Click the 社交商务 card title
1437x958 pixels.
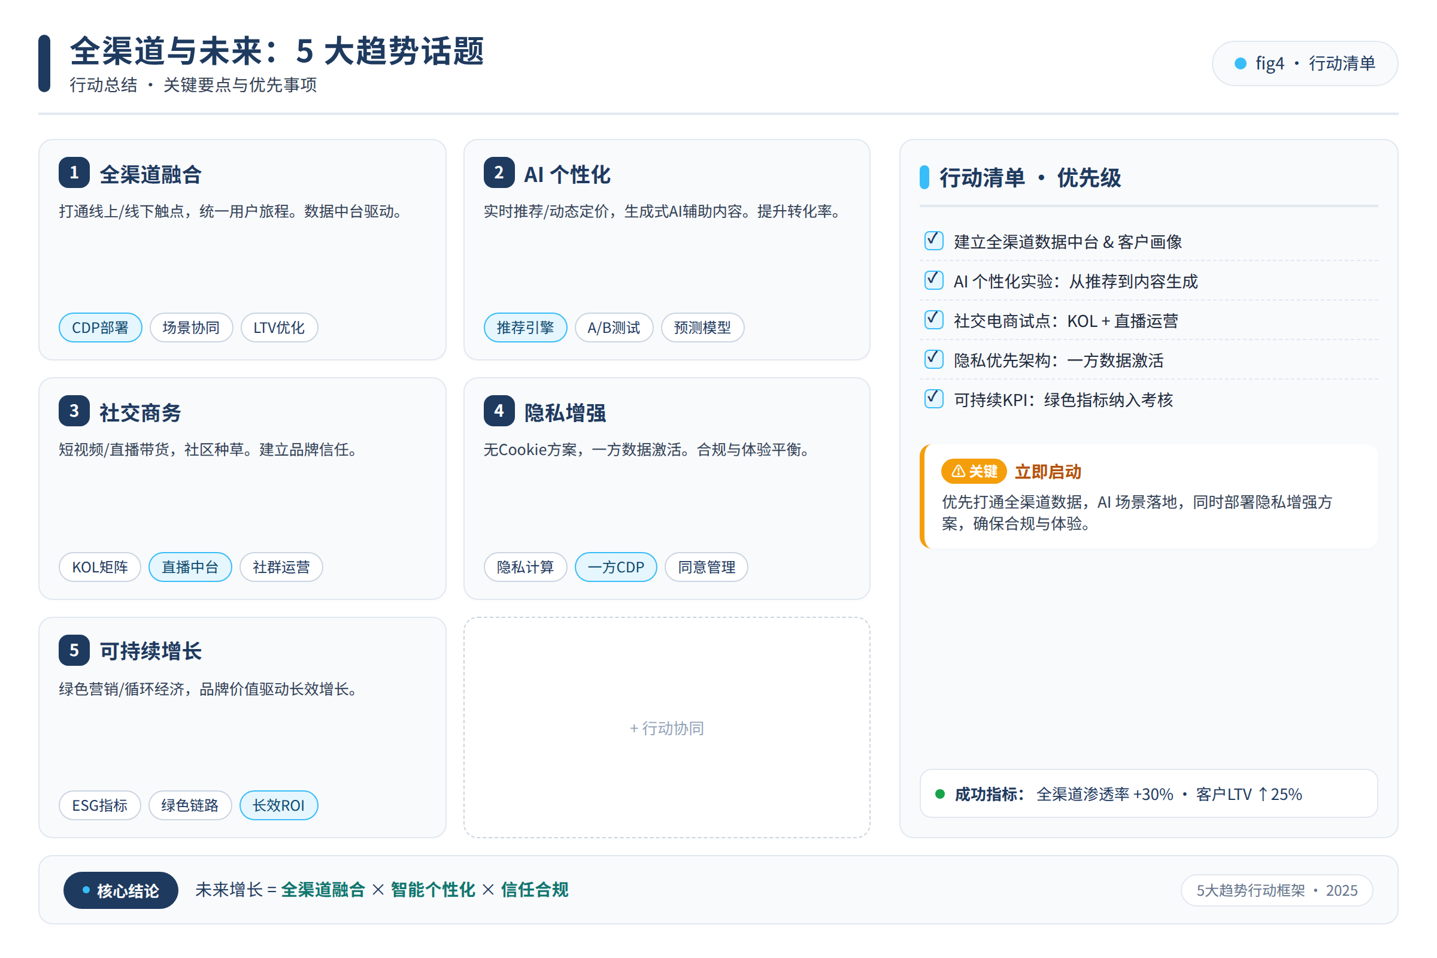point(141,413)
